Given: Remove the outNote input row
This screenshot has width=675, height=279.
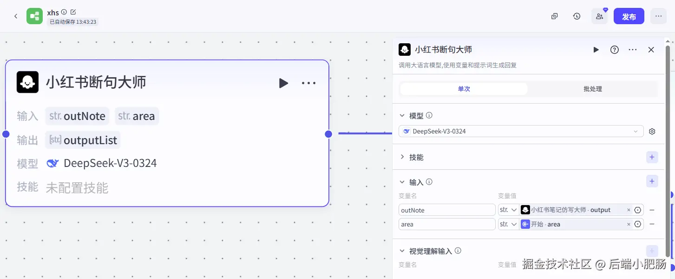Looking at the screenshot, I should (x=652, y=210).
